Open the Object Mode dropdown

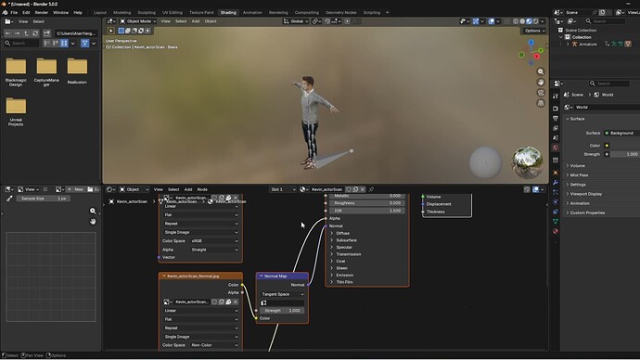[138, 21]
